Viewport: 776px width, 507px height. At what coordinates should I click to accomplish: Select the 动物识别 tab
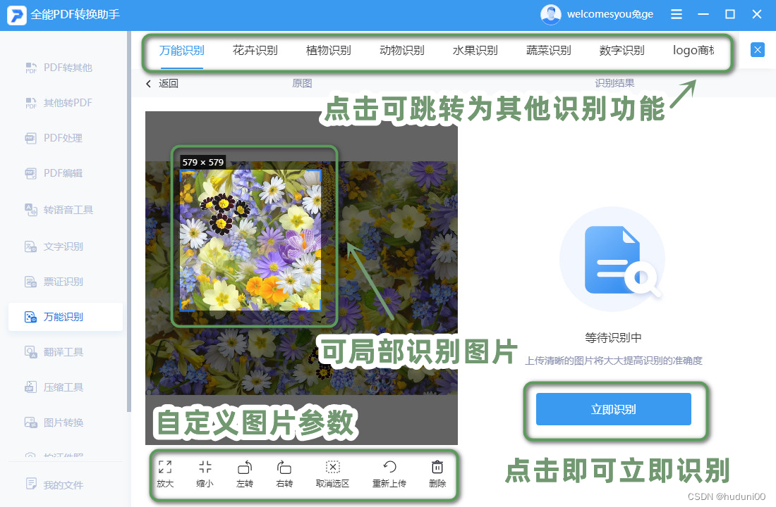click(x=401, y=51)
